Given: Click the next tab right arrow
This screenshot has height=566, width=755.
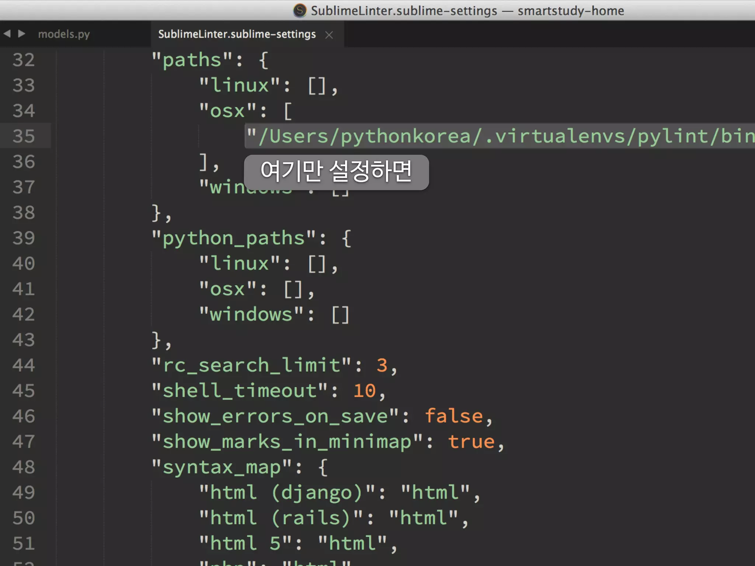Looking at the screenshot, I should 22,34.
